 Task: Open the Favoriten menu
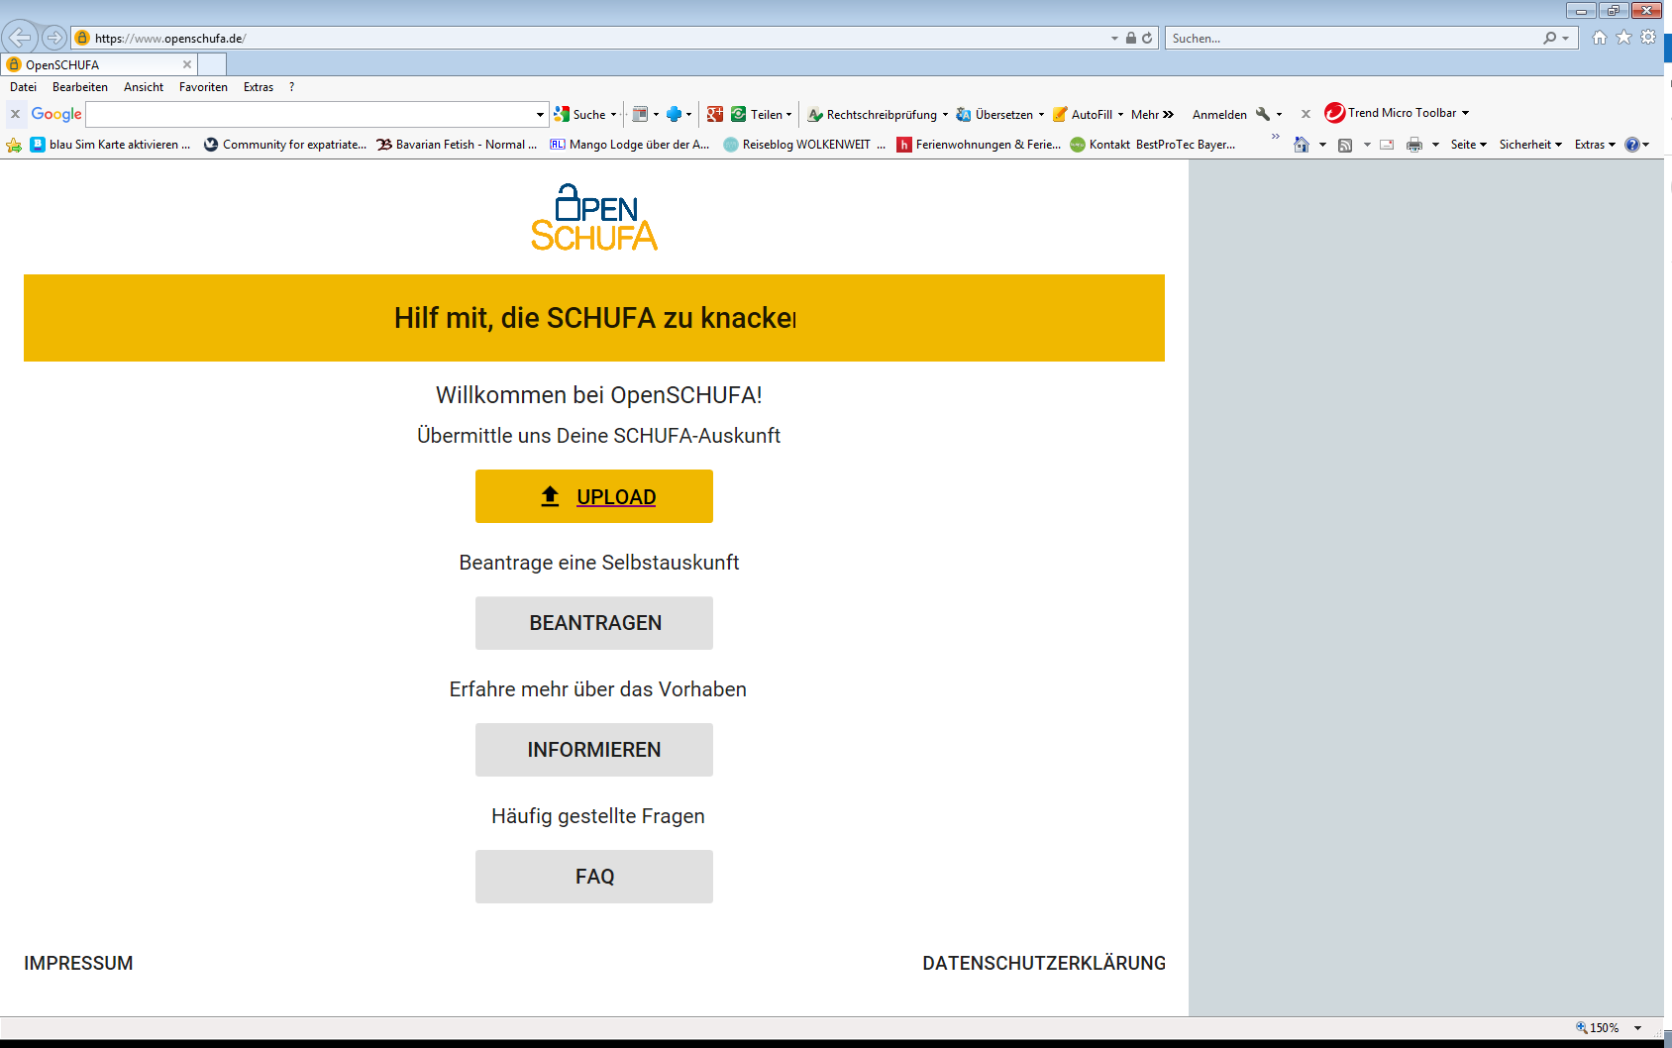pos(203,87)
